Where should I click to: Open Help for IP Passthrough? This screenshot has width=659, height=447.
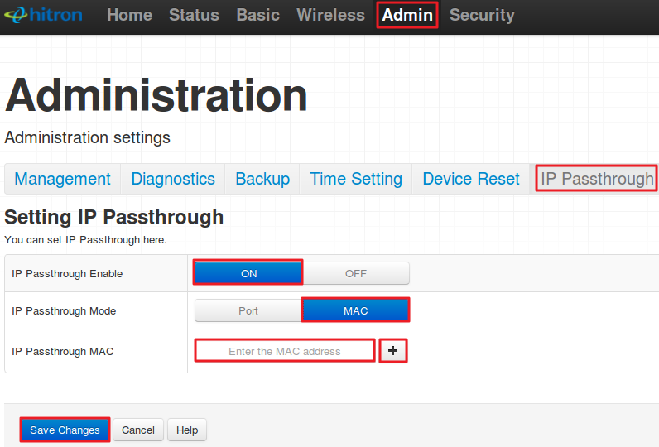(187, 430)
